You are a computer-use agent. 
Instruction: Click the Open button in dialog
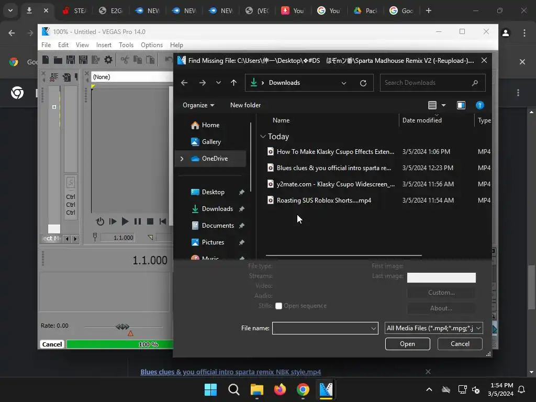click(407, 344)
